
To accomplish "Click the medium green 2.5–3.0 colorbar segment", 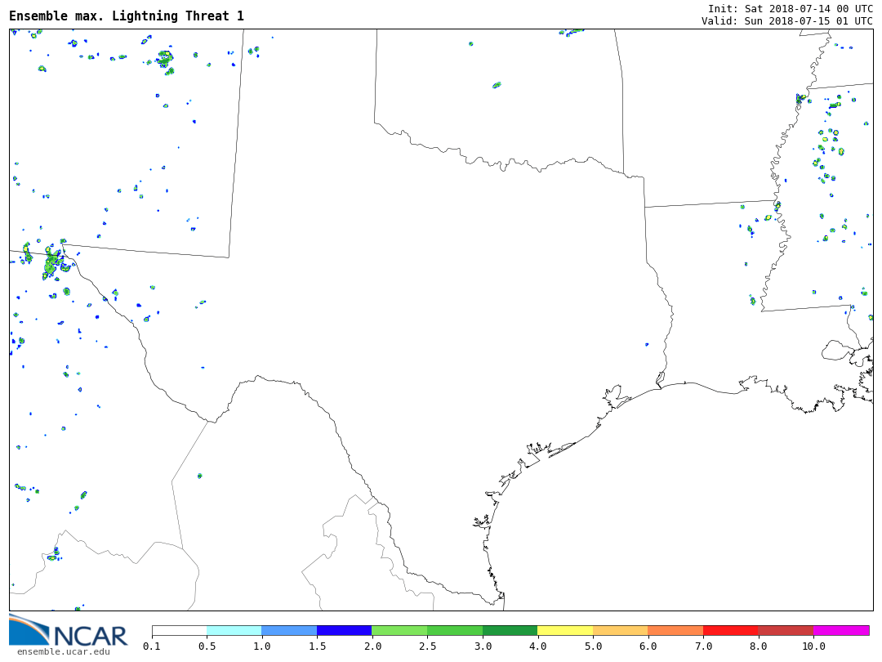I will pyautogui.click(x=455, y=631).
